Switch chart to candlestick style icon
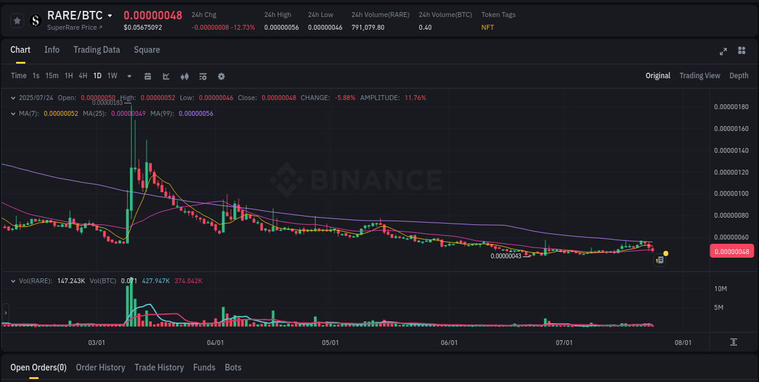The width and height of the screenshot is (759, 382). pyautogui.click(x=185, y=76)
